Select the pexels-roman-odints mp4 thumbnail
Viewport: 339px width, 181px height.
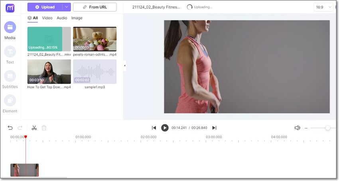click(95, 39)
